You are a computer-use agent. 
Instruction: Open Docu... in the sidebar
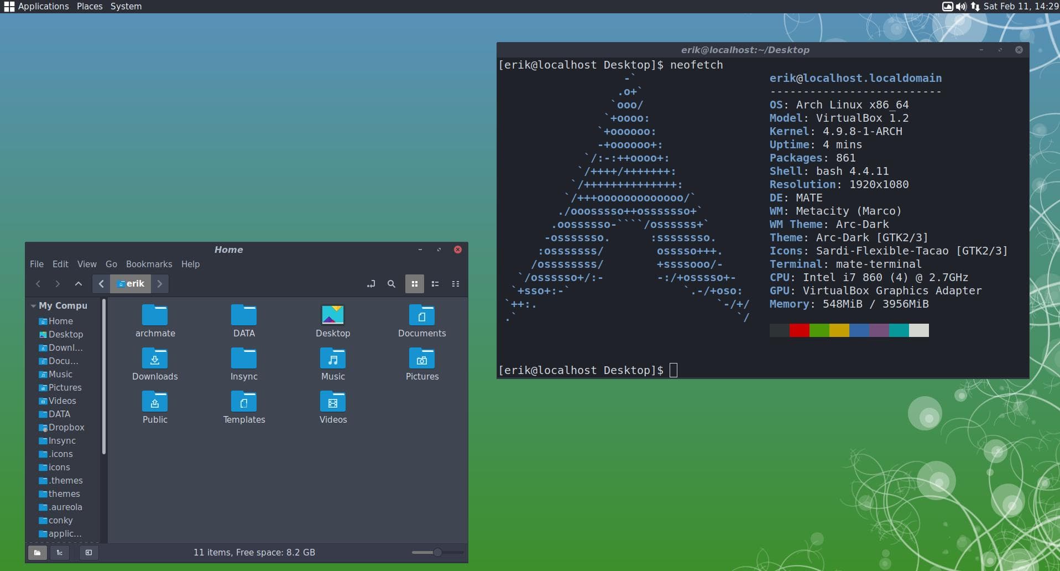point(58,361)
